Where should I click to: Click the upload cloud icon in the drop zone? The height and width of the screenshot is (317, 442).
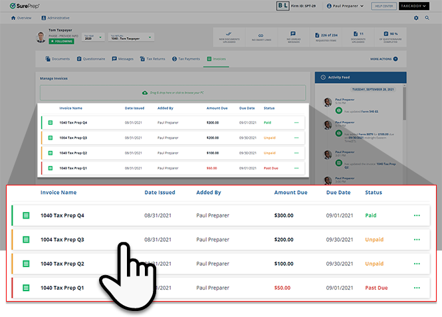[x=145, y=92]
